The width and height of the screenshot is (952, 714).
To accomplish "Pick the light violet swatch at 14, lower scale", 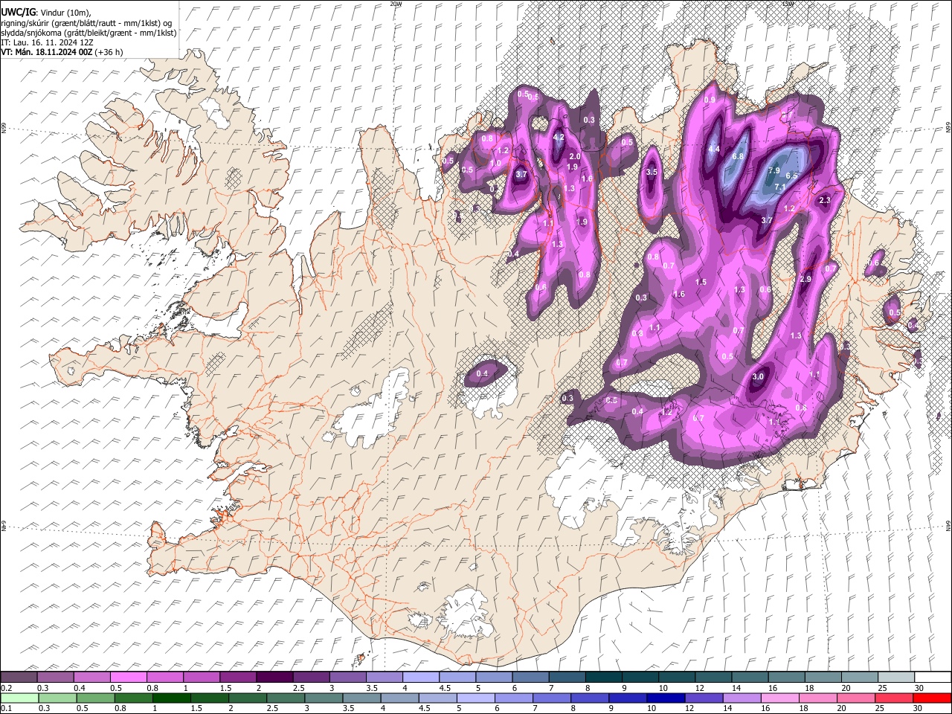I will tap(742, 698).
